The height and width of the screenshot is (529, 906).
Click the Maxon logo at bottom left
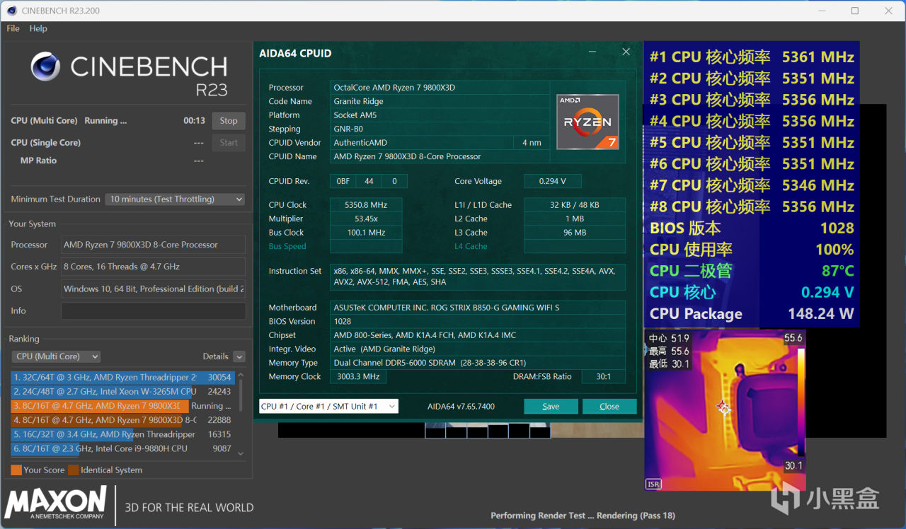tap(56, 503)
